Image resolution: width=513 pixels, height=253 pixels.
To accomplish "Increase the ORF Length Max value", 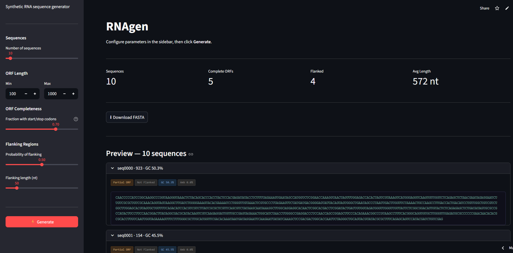I will coord(73,94).
